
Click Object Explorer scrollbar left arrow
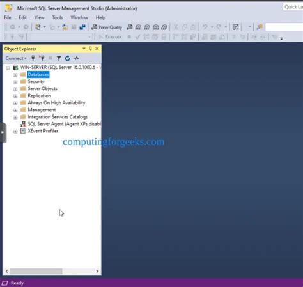[6, 271]
